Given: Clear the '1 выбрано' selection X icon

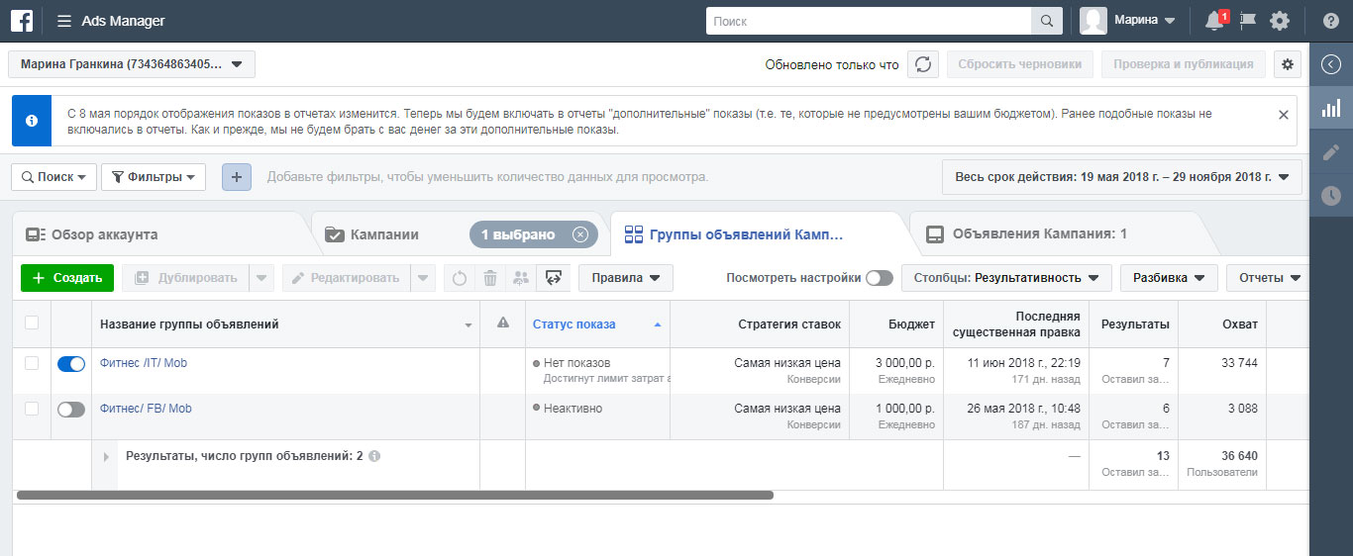Looking at the screenshot, I should [580, 234].
